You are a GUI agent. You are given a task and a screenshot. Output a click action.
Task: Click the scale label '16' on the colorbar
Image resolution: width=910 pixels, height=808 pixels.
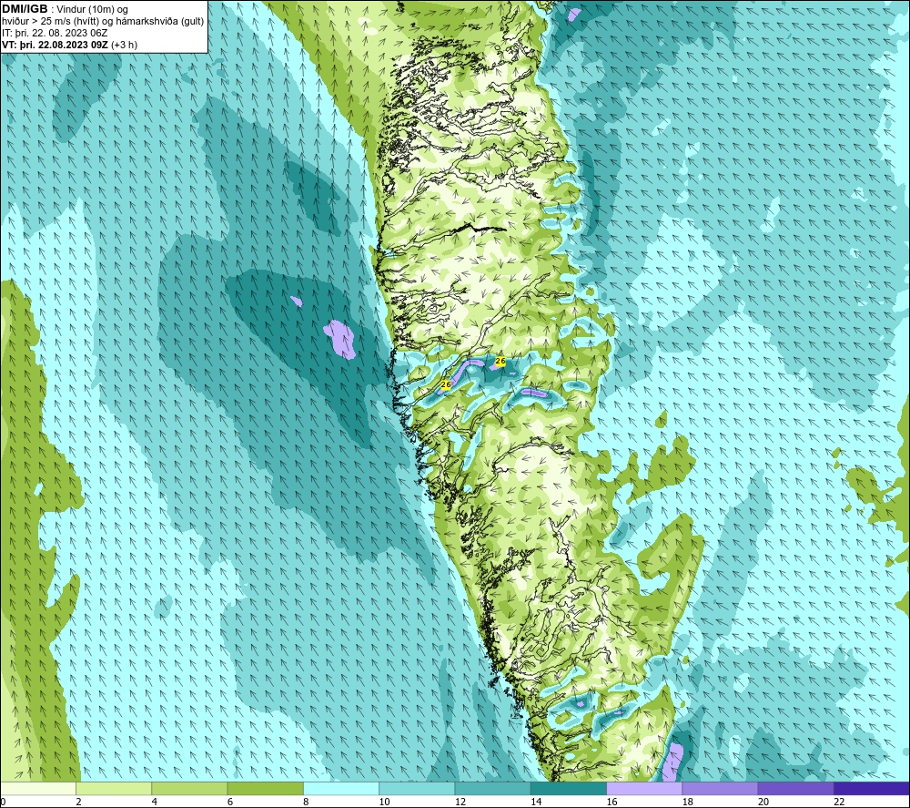click(x=612, y=802)
